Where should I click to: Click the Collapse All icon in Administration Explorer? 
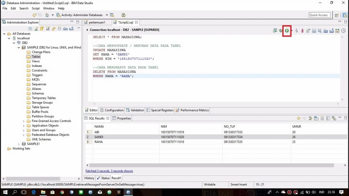[31, 29]
